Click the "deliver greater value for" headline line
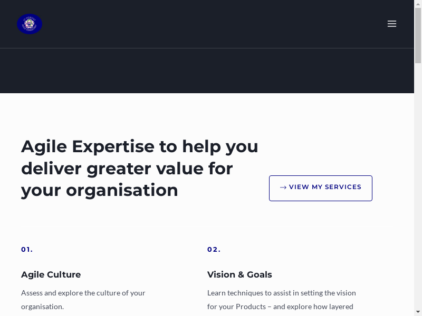This screenshot has width=422, height=316. point(127,169)
